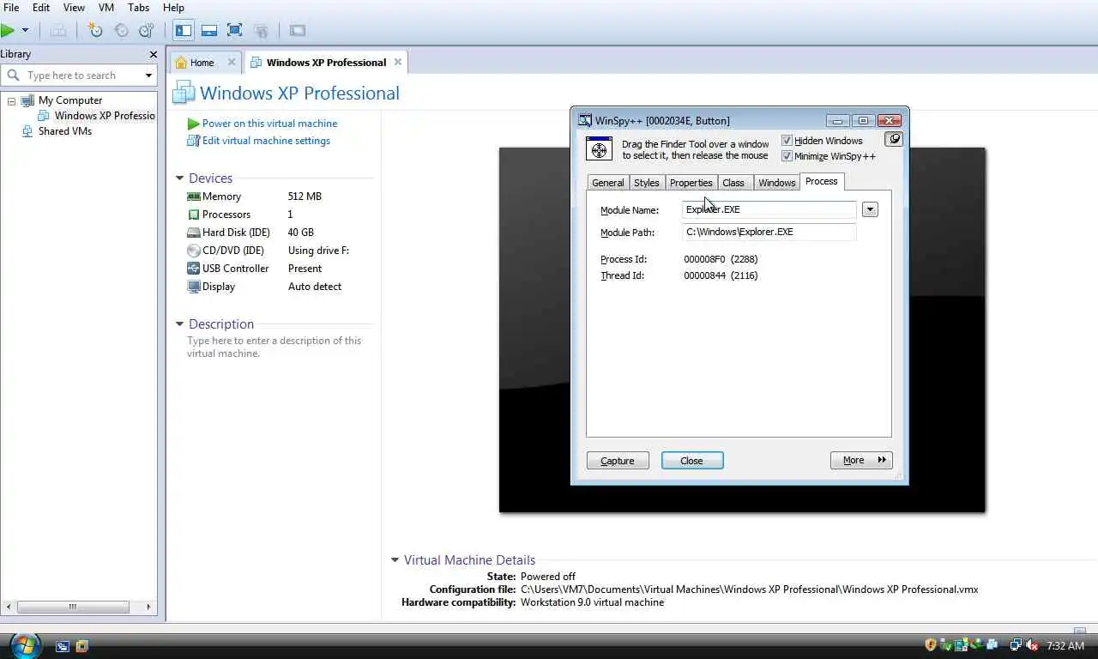Screen dimensions: 1098x659
Task: Click the network computers tray icon
Action: point(1016,645)
